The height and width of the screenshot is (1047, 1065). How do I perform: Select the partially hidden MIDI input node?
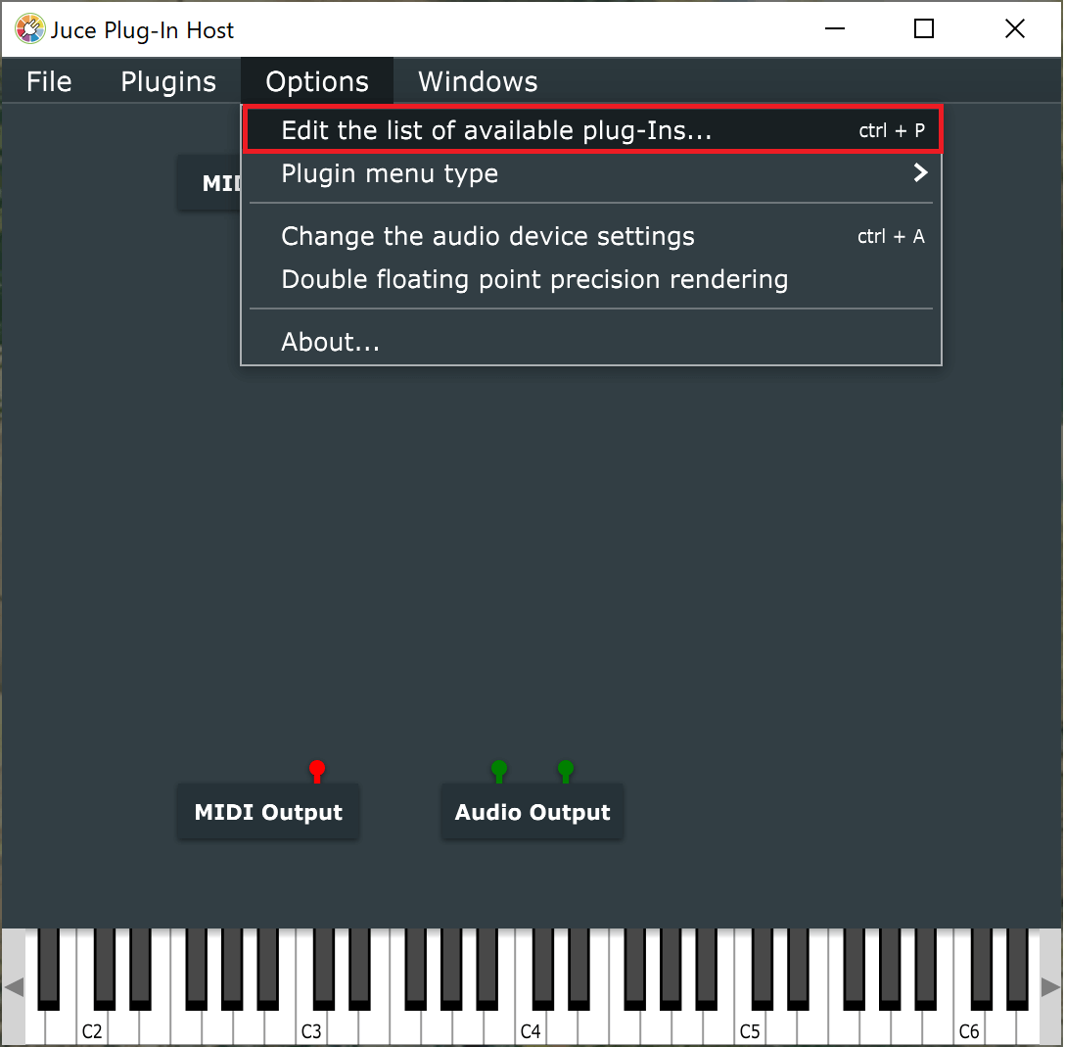(x=209, y=183)
